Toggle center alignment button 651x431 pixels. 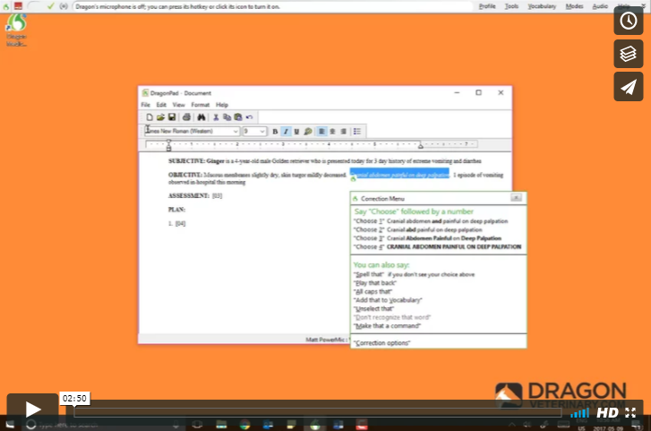(x=332, y=132)
